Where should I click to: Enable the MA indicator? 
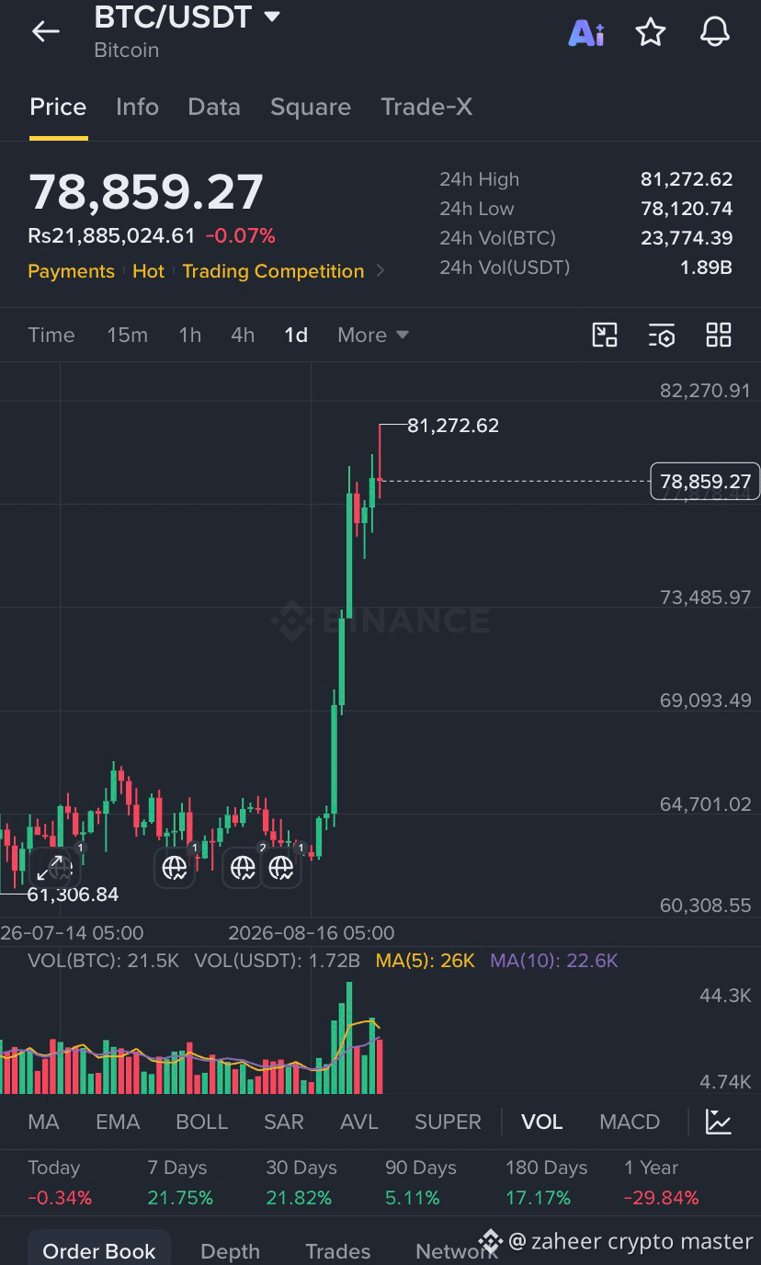point(43,1122)
